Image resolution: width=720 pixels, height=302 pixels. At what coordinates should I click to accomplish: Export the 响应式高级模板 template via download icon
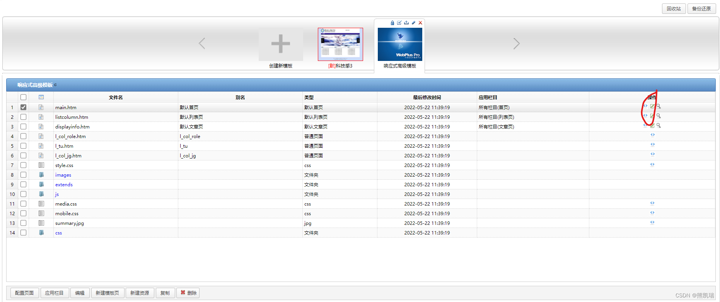(406, 23)
